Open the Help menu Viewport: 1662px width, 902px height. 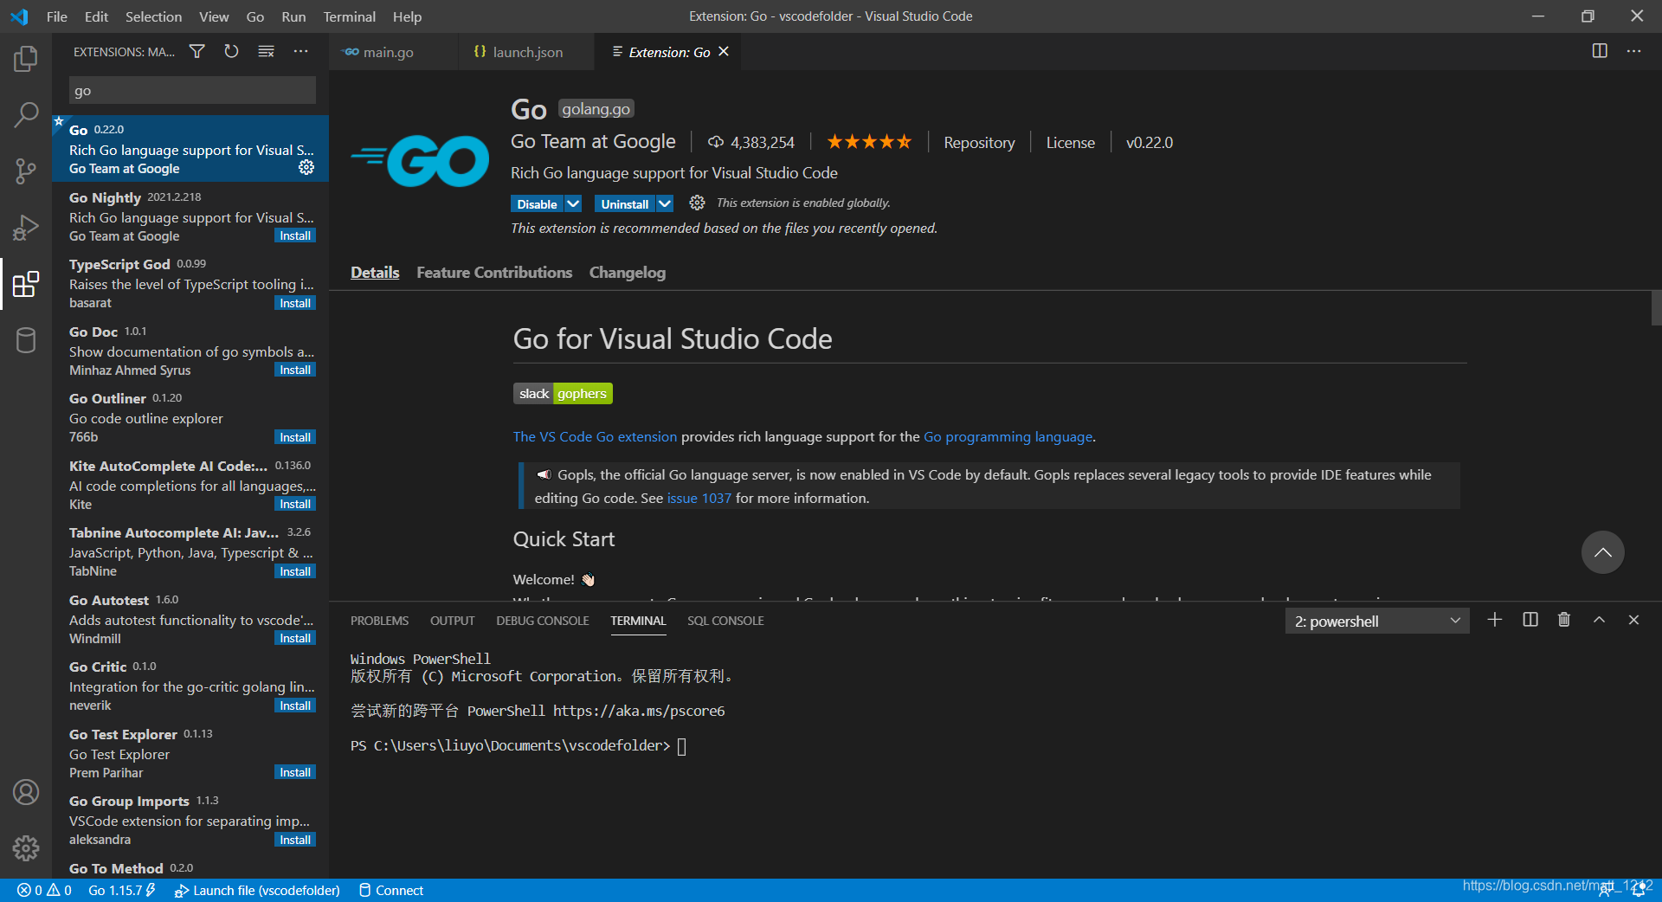(x=407, y=16)
